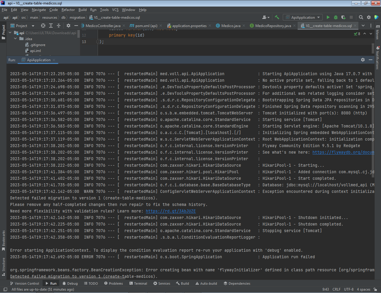The image size is (381, 293).
Task: Open Run panel settings gear
Action: pos(363,60)
